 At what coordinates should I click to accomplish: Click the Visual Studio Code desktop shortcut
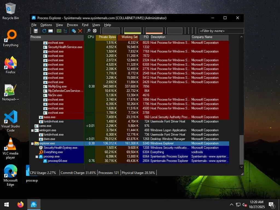click(x=11, y=121)
